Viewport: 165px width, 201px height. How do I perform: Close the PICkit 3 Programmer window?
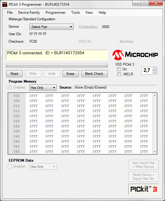point(156,3)
